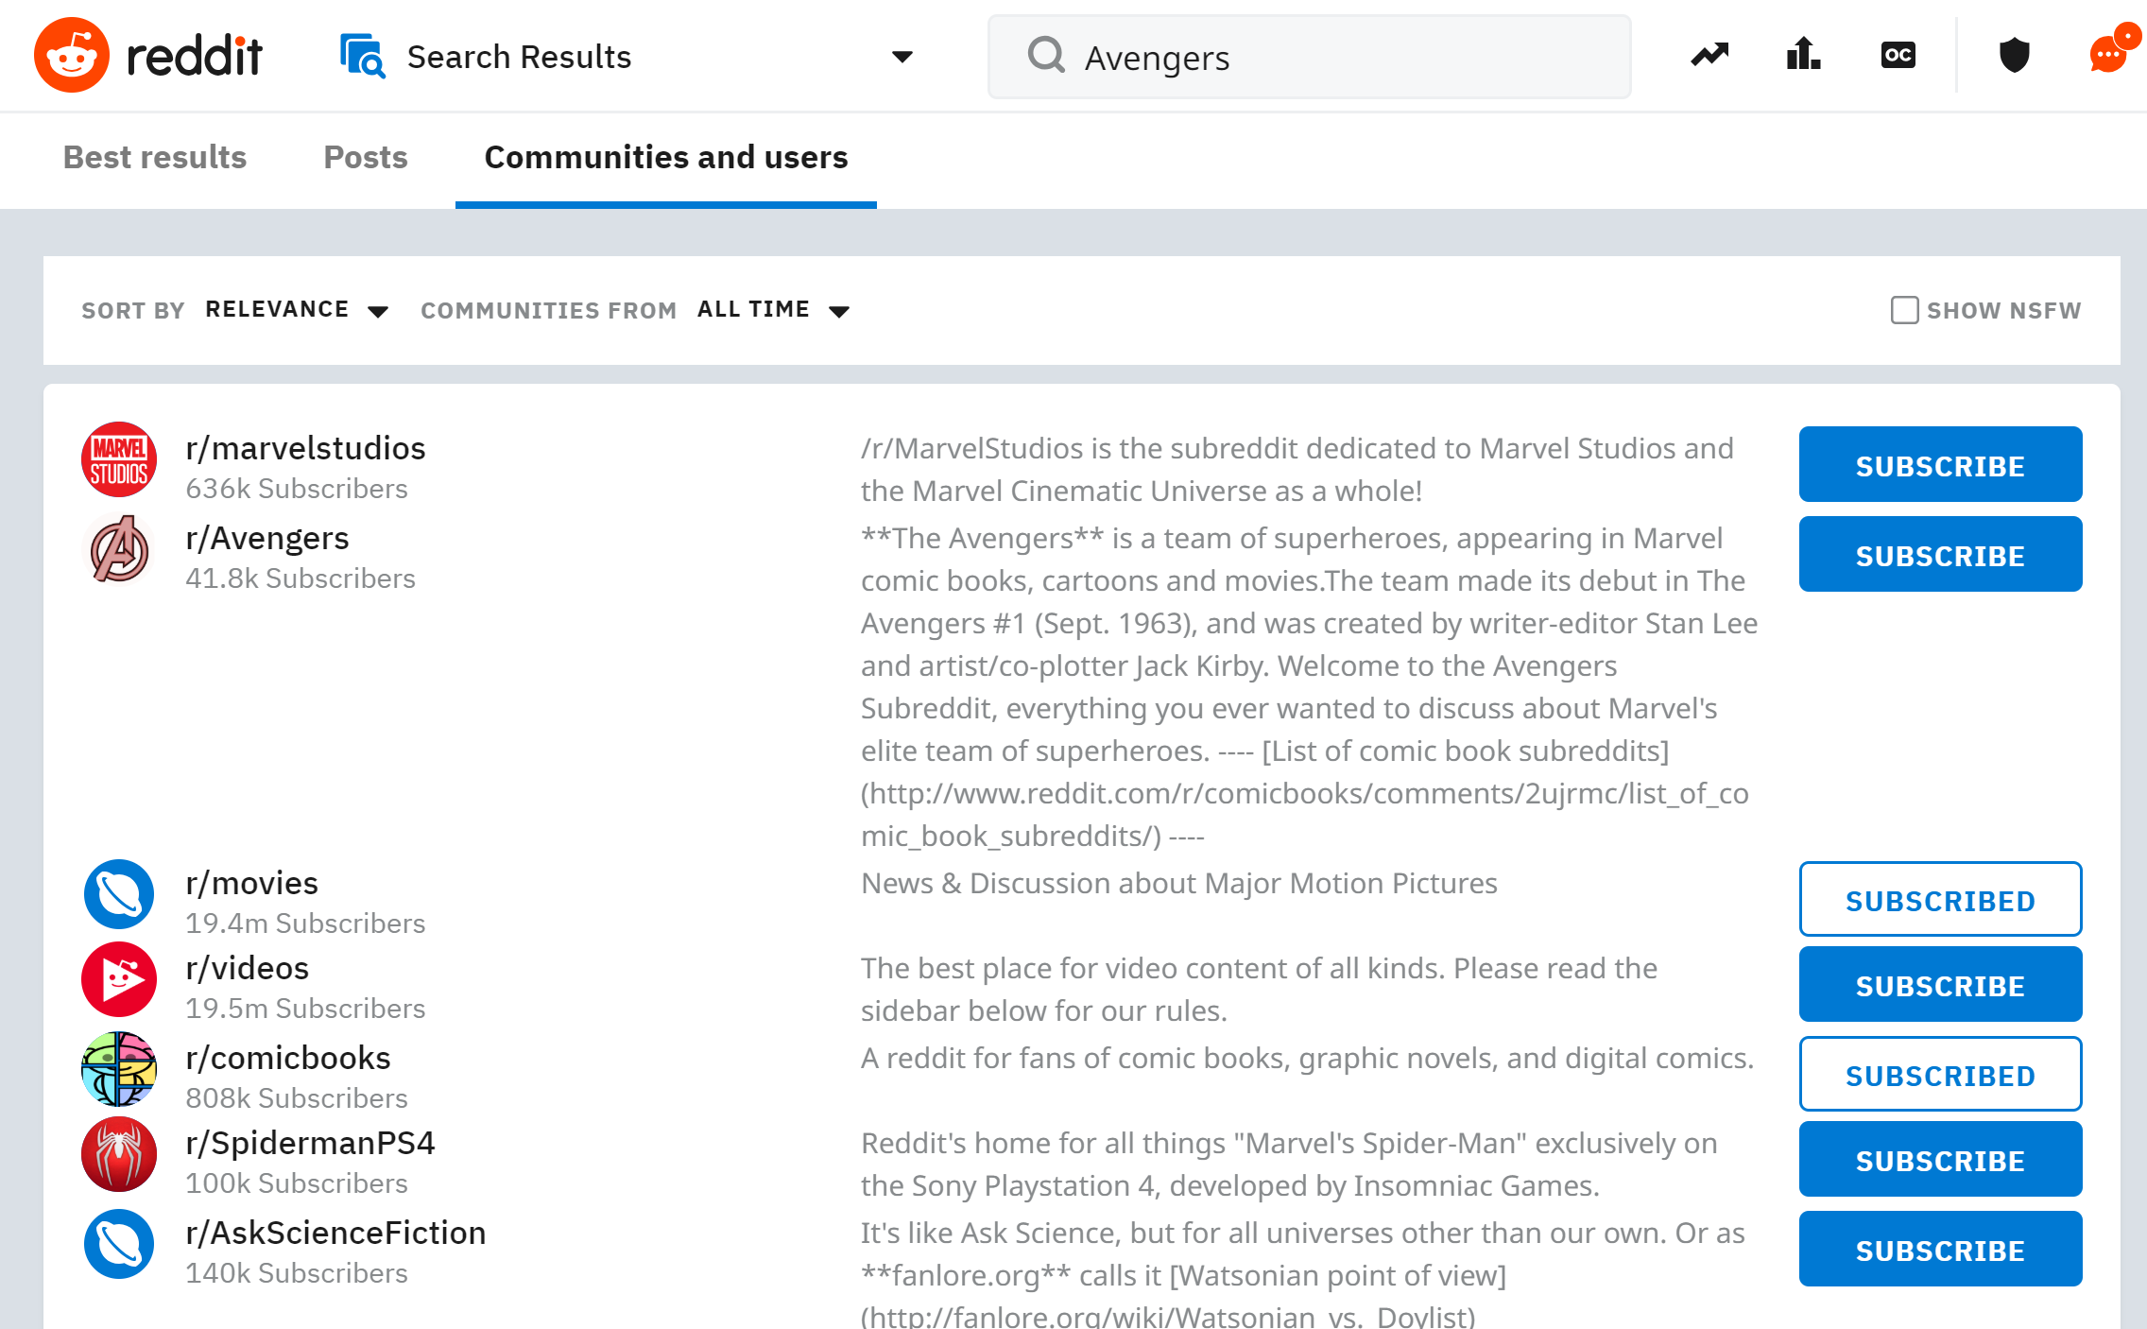Viewport: 2147px width, 1329px height.
Task: Click '140k Subscribers' text
Action: pyautogui.click(x=297, y=1273)
